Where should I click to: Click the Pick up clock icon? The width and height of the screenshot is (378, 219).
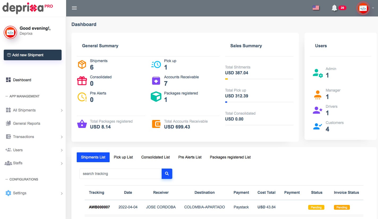156,65
